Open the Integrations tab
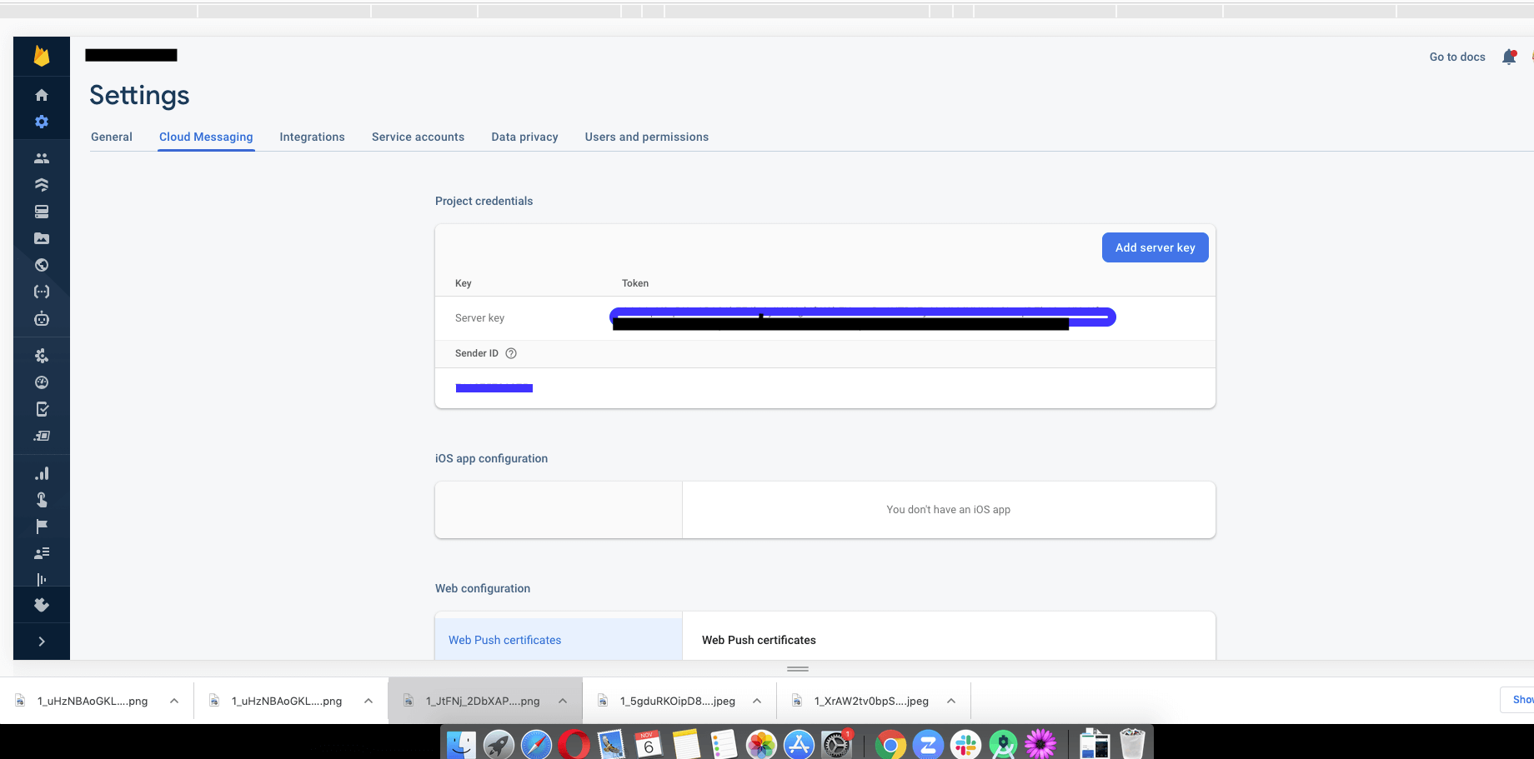The height and width of the screenshot is (759, 1534). point(312,137)
